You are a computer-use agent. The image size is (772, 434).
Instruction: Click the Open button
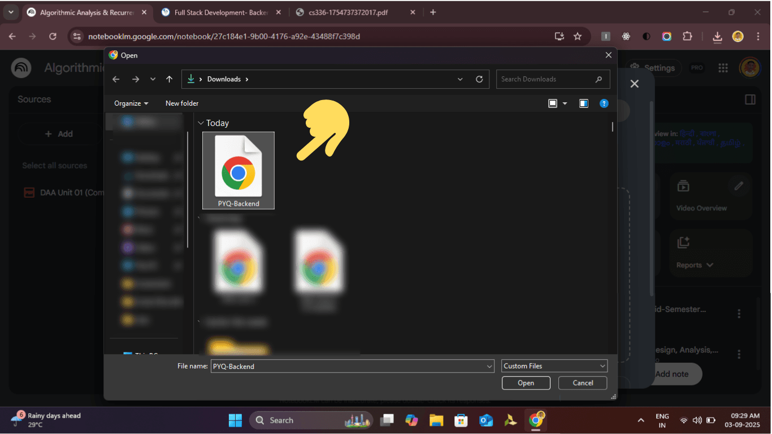click(x=526, y=383)
